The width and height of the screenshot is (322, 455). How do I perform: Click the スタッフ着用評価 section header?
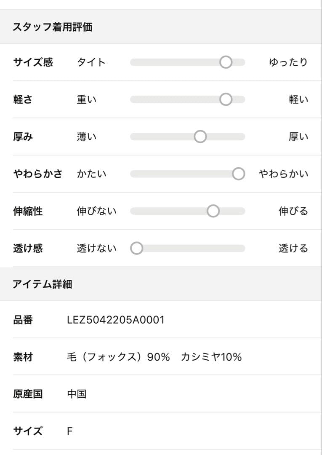pyautogui.click(x=53, y=27)
